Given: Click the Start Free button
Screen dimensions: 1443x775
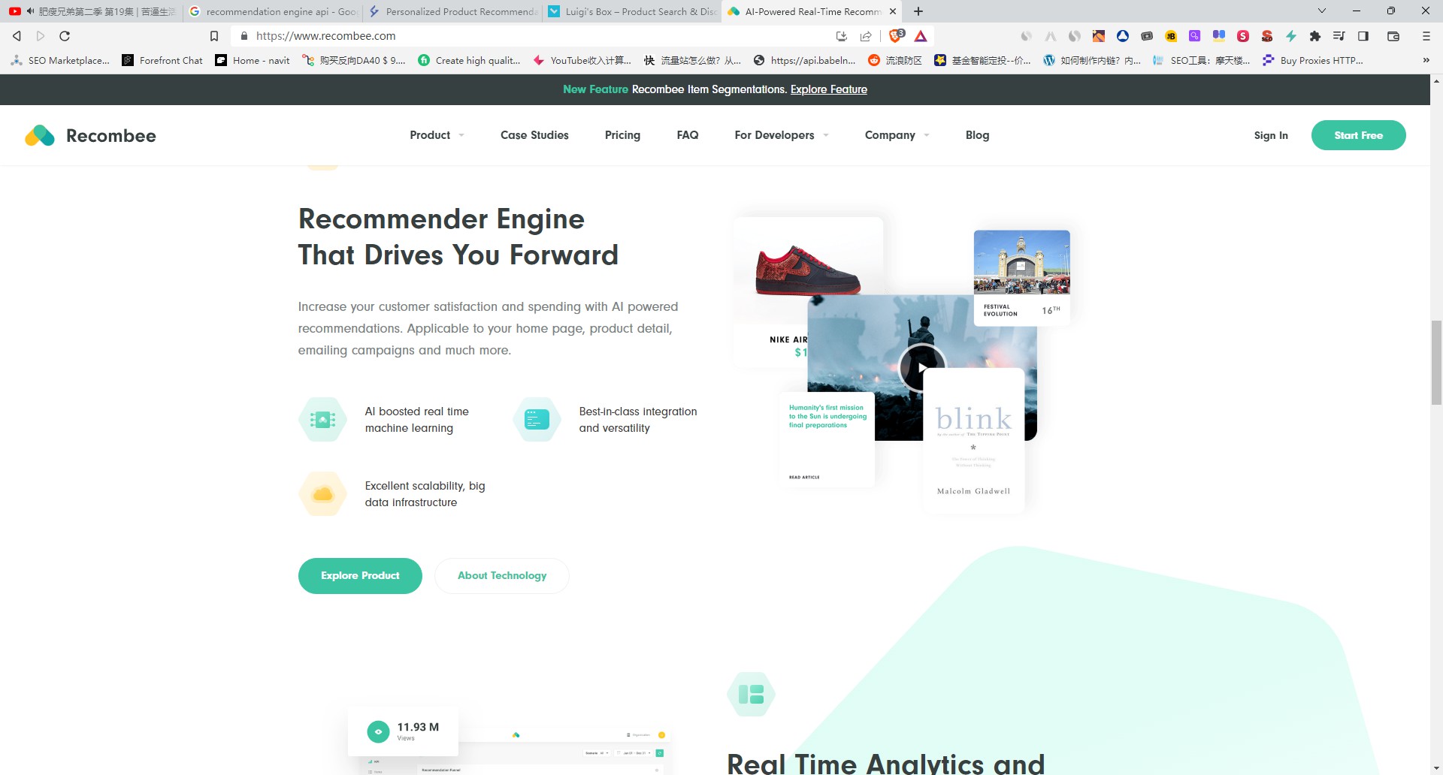Looking at the screenshot, I should click(x=1358, y=135).
